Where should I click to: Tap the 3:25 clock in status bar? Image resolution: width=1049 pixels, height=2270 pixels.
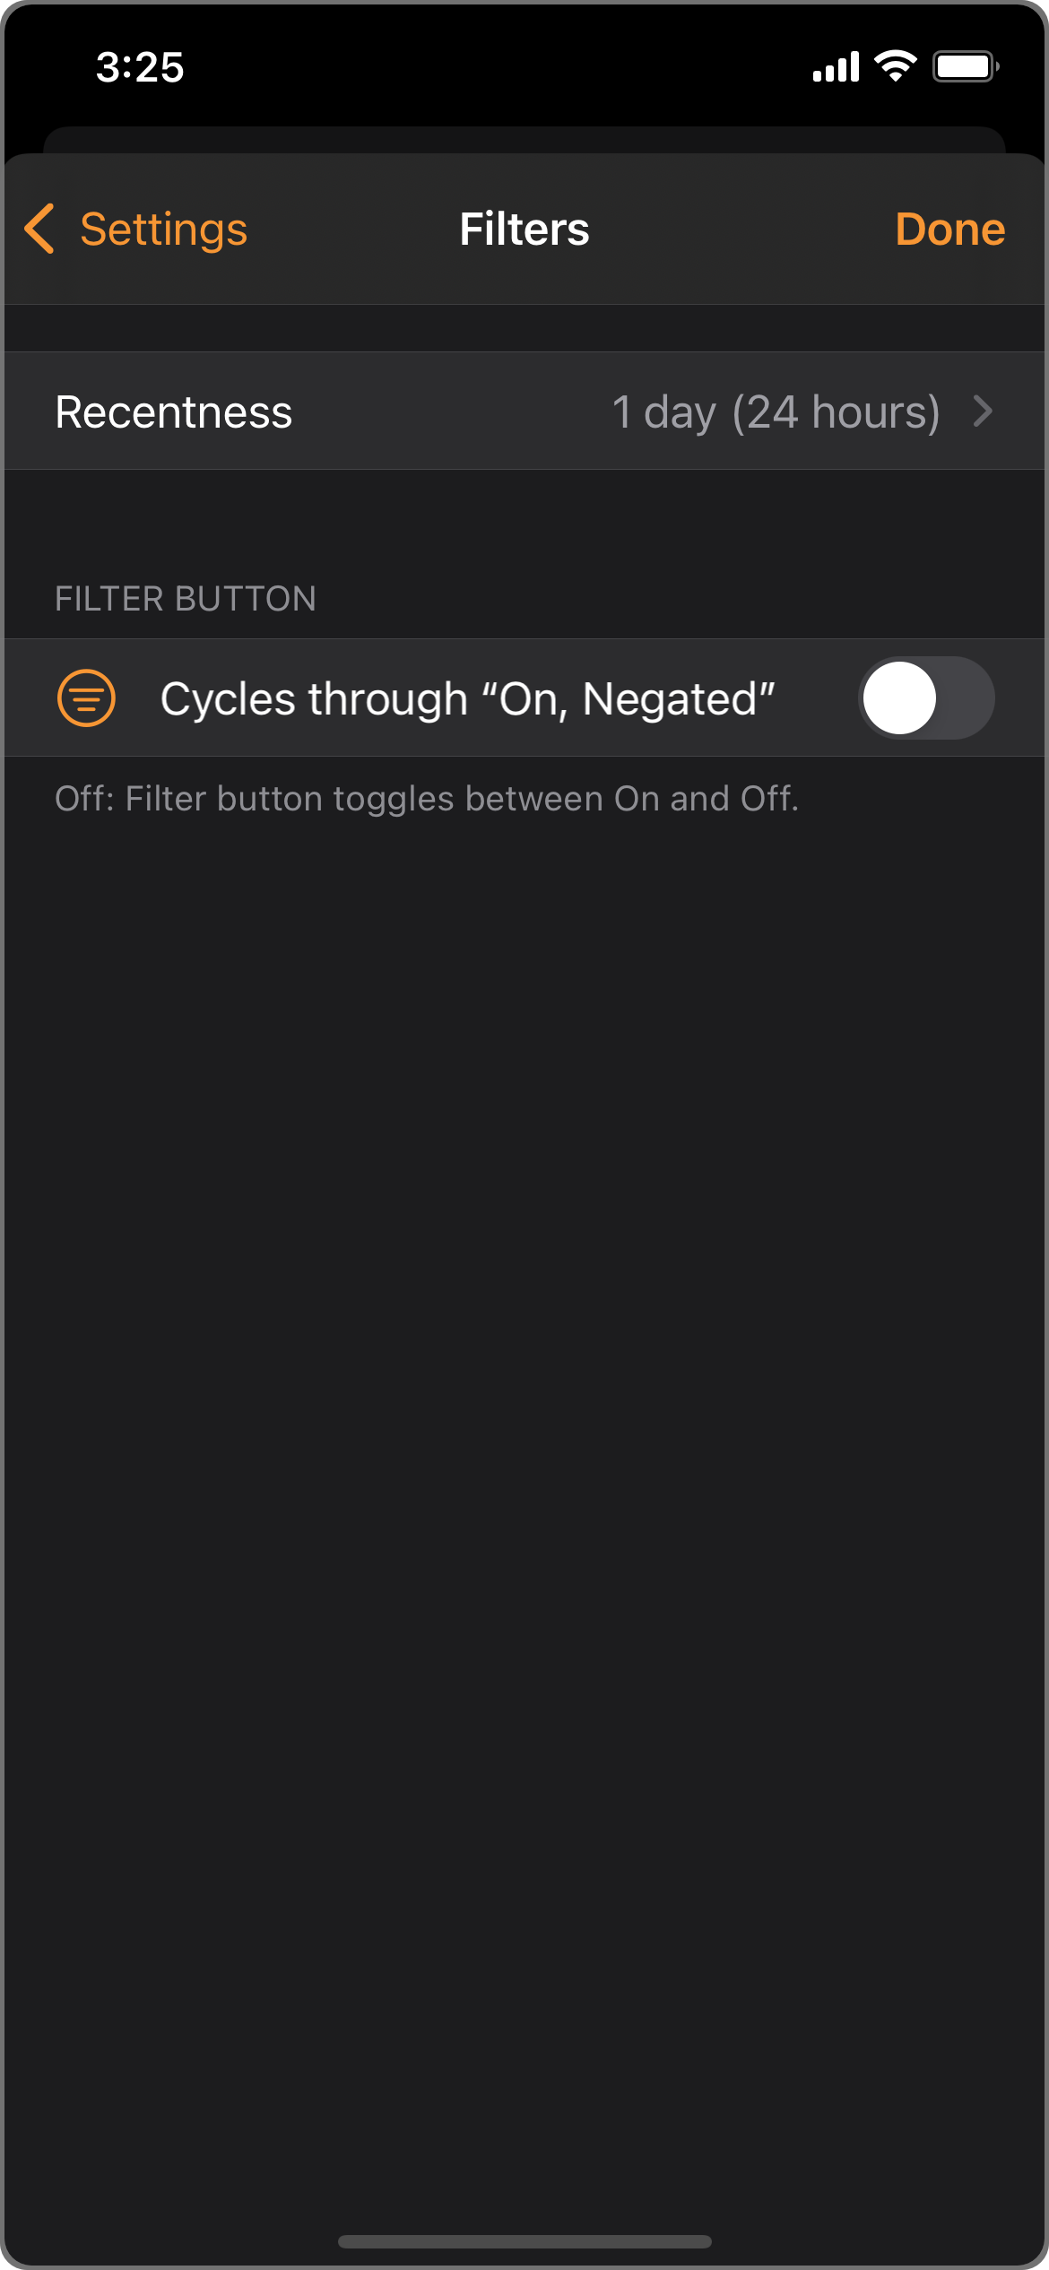(x=140, y=67)
